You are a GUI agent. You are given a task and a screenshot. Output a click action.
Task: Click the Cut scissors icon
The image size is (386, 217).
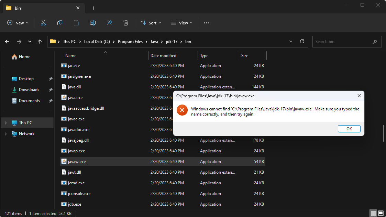click(x=43, y=23)
